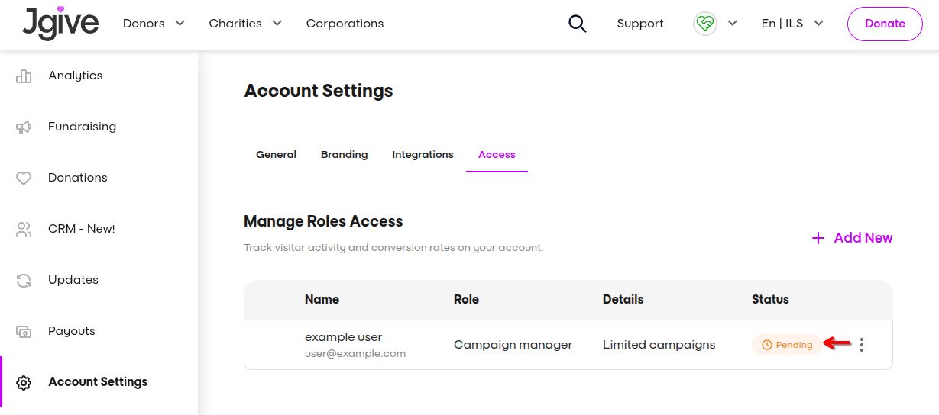The height and width of the screenshot is (415, 939).
Task: Expand the account avatar chevron
Action: (x=732, y=24)
